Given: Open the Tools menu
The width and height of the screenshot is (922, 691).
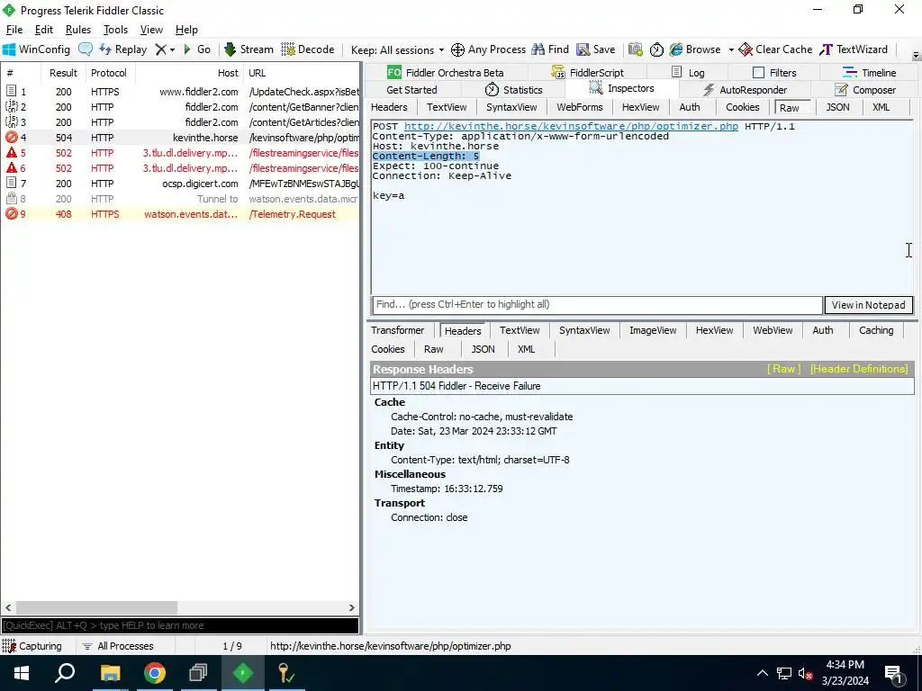Looking at the screenshot, I should [115, 30].
